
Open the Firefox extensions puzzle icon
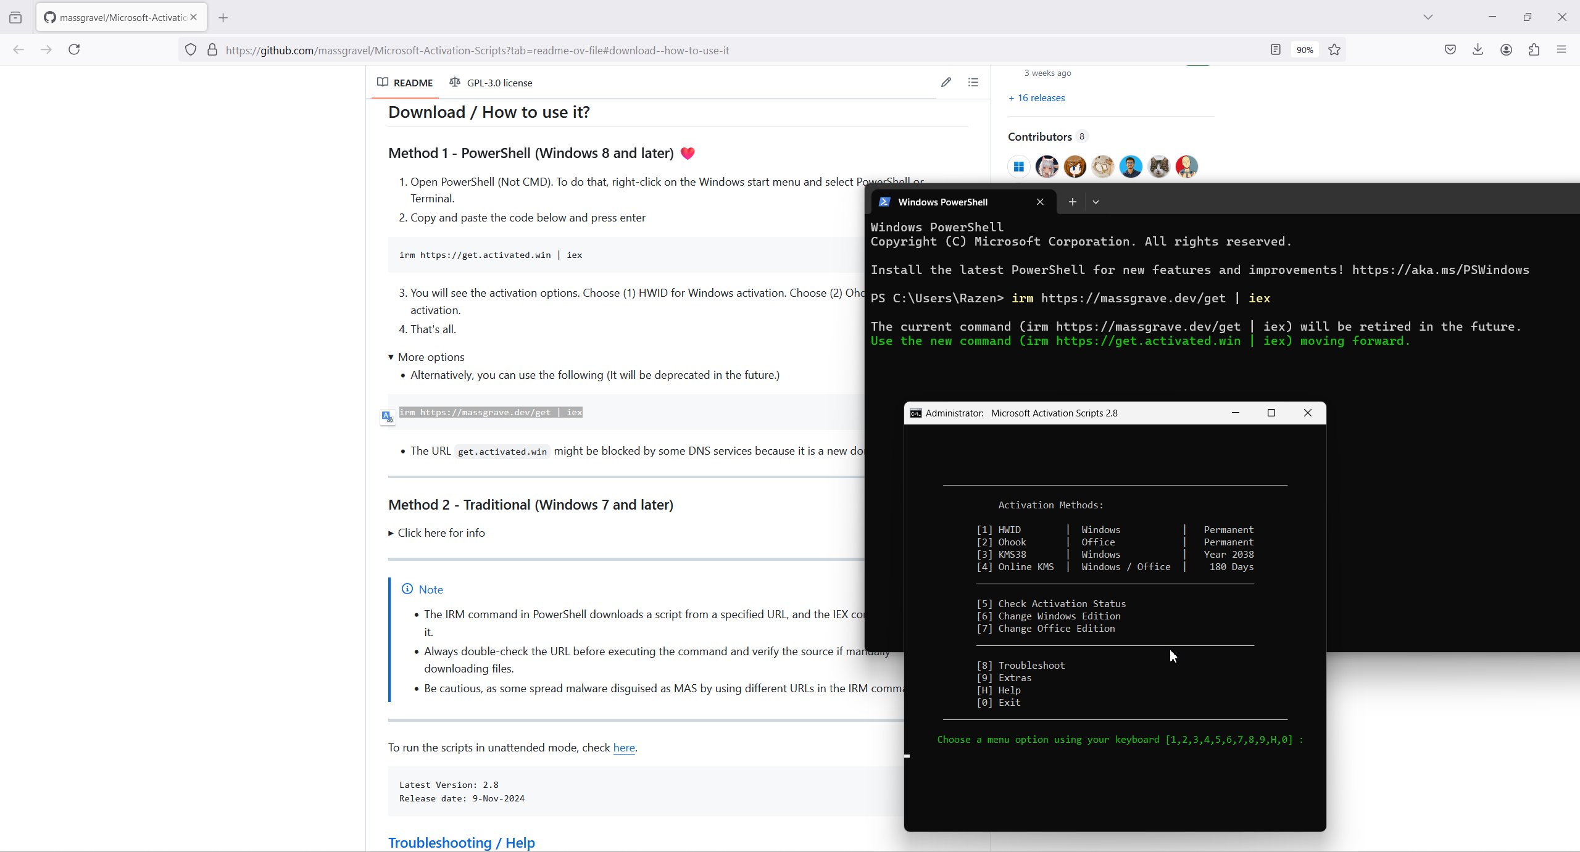[1534, 49]
